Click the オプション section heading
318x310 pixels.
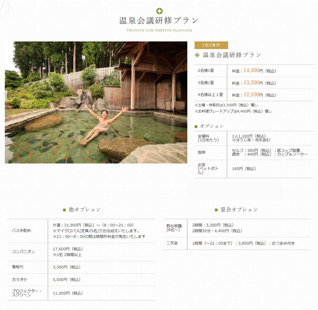click(212, 126)
